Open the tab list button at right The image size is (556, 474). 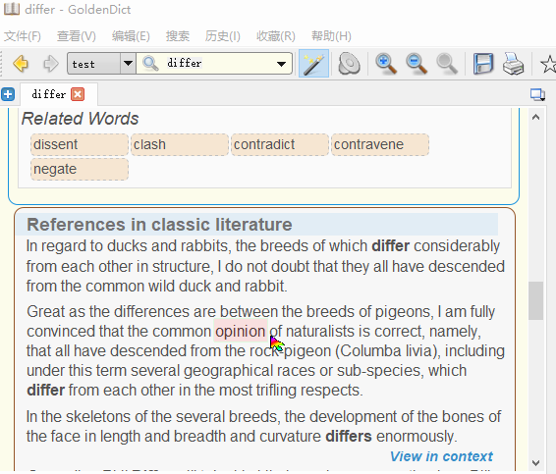pyautogui.click(x=537, y=94)
